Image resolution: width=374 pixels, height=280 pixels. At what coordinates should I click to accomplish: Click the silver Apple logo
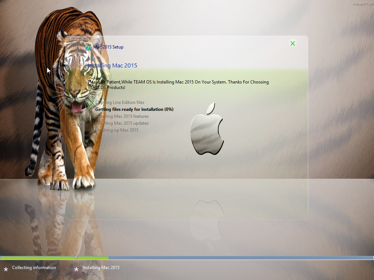tap(207, 129)
